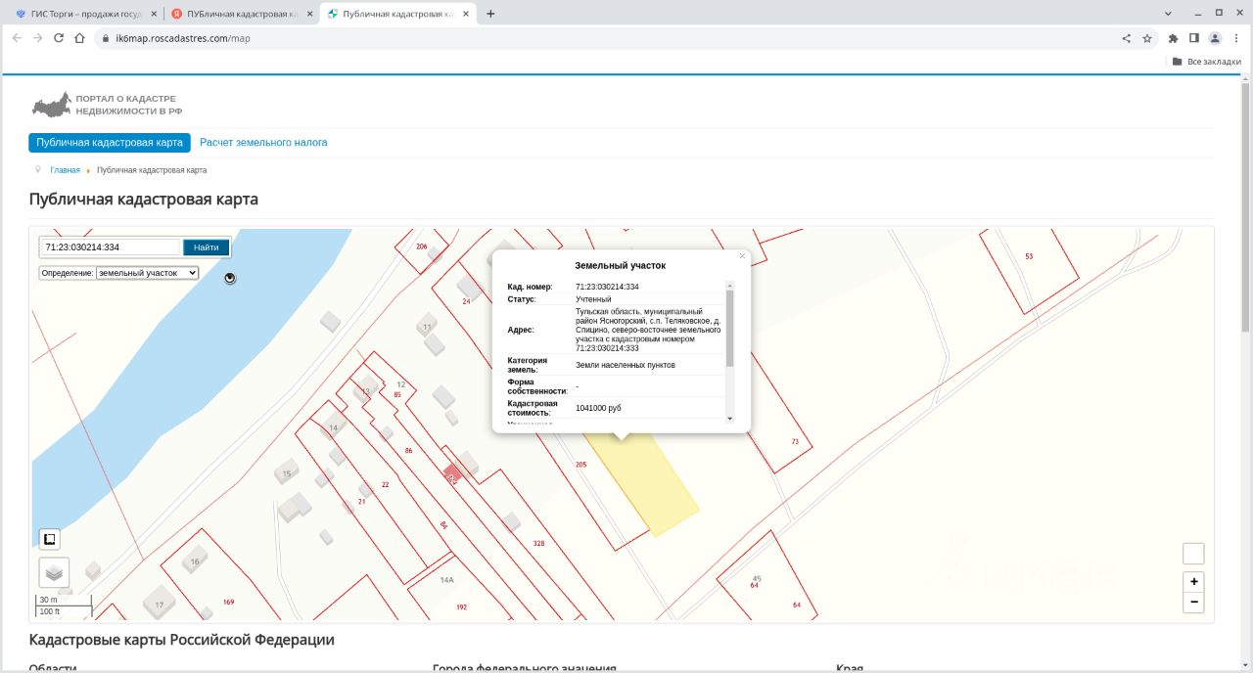This screenshot has height=673, width=1253.
Task: Open the map layers switcher
Action: (x=54, y=572)
